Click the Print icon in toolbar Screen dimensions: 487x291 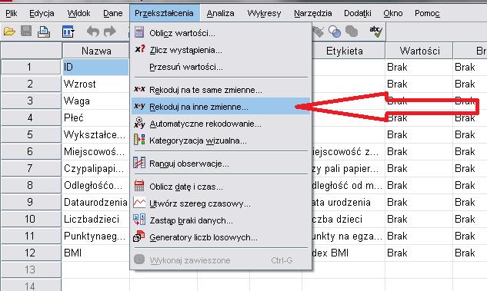coord(44,31)
